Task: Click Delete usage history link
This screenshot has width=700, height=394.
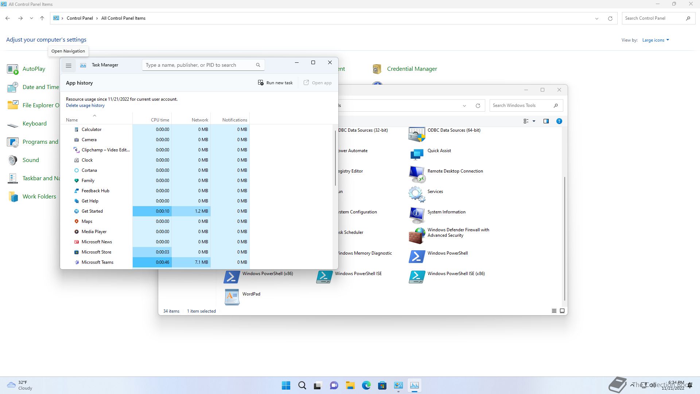Action: (x=85, y=105)
